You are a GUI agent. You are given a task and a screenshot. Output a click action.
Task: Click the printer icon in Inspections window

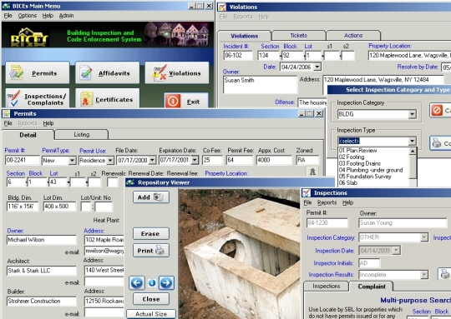(x=444, y=274)
